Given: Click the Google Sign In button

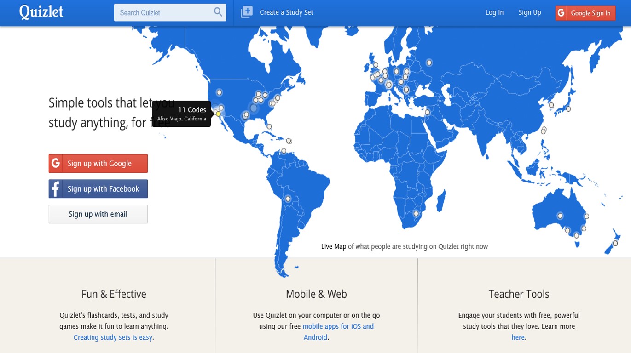Looking at the screenshot, I should 585,13.
